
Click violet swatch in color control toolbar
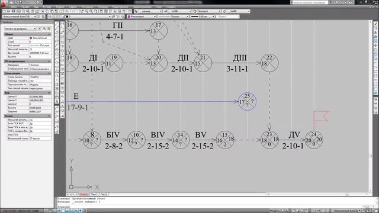pos(129,17)
